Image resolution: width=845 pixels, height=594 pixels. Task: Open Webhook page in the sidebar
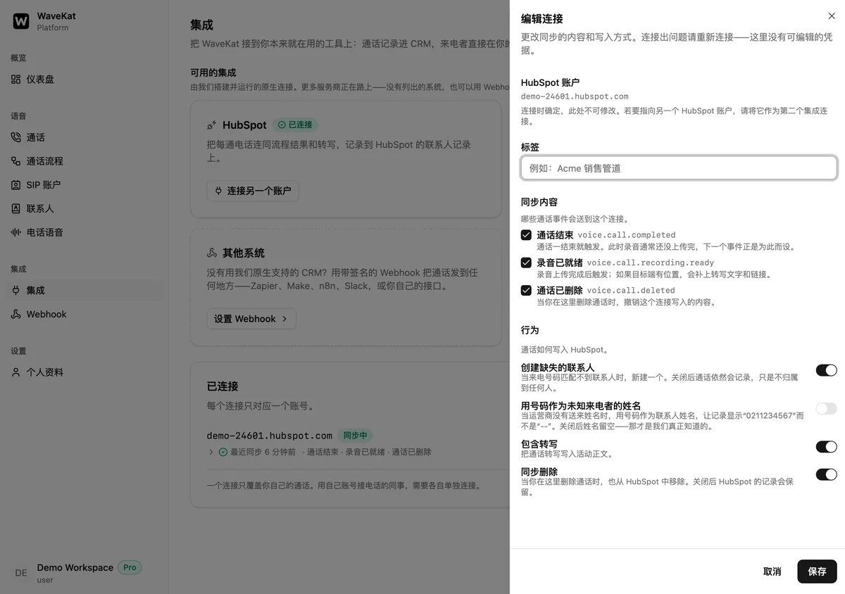pos(84,315)
